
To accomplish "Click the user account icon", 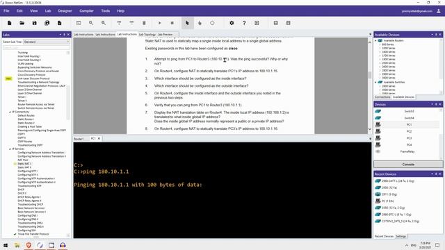I will pyautogui.click(x=439, y=11).
